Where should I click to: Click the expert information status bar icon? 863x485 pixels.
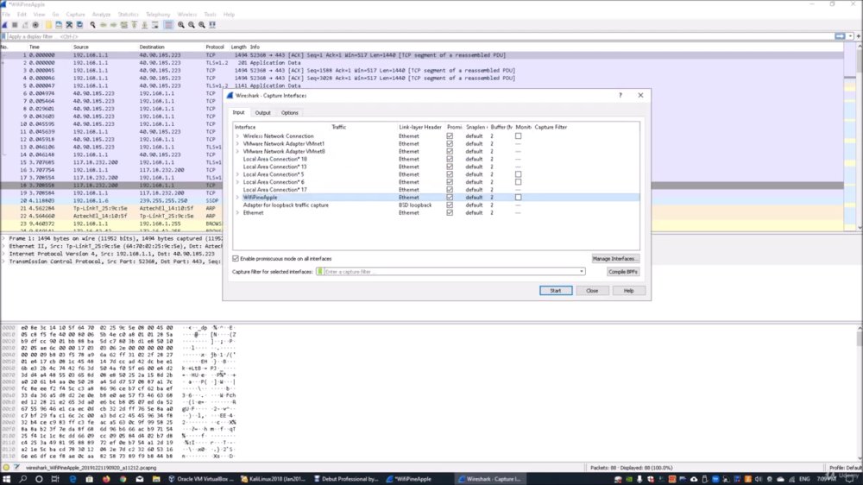[x=6, y=468]
